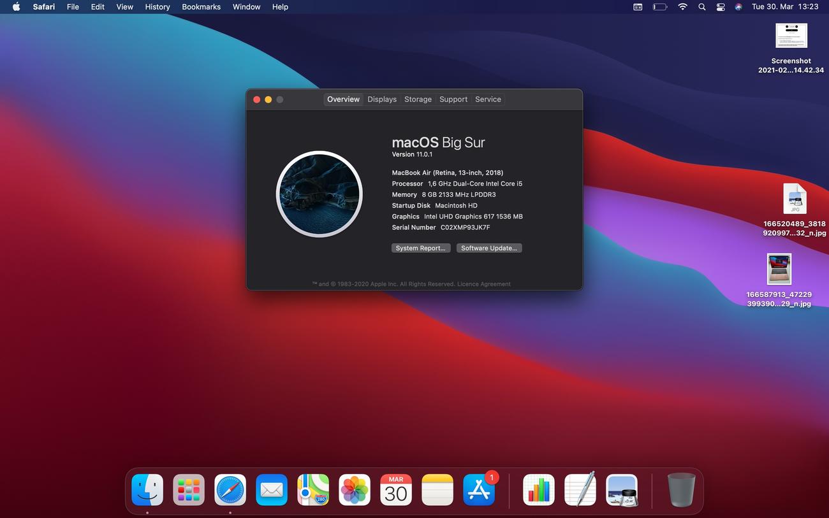Click the macOS Big Sur title
This screenshot has height=518, width=829.
point(439,143)
